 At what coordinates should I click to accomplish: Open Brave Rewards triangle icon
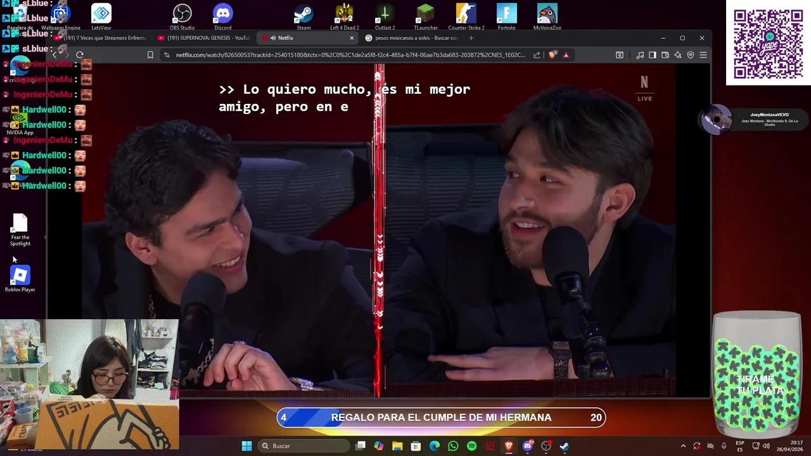coord(566,55)
